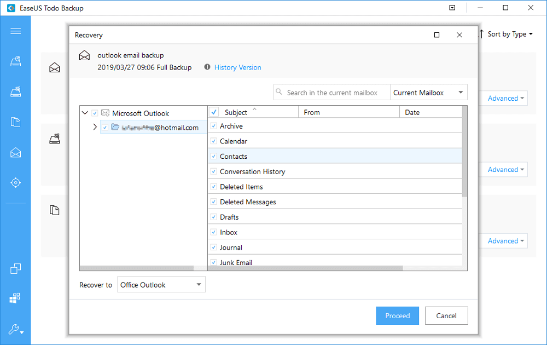The image size is (547, 345).
Task: Close the Recovery dialog
Action: coord(459,35)
